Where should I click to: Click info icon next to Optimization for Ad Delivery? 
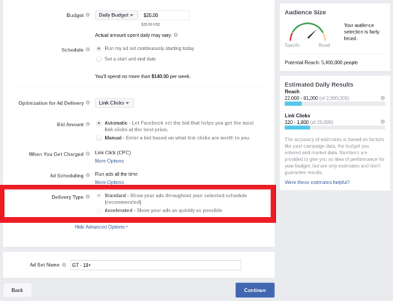tap(88, 102)
